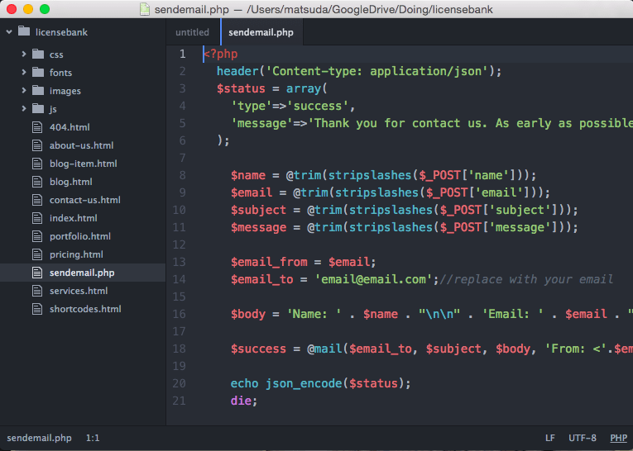Click the document icon in title bar

coord(146,9)
